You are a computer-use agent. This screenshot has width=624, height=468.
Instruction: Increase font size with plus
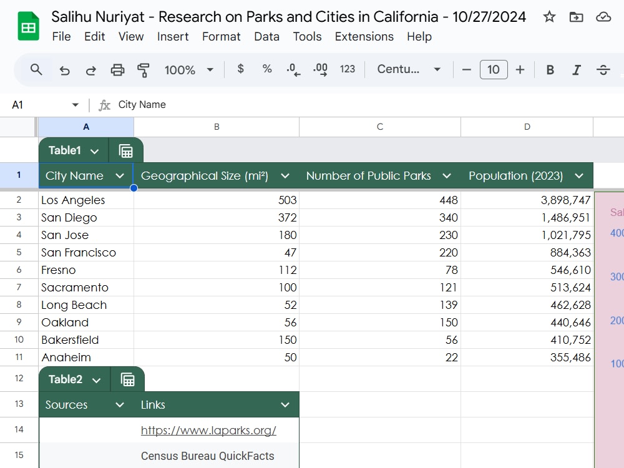point(520,70)
